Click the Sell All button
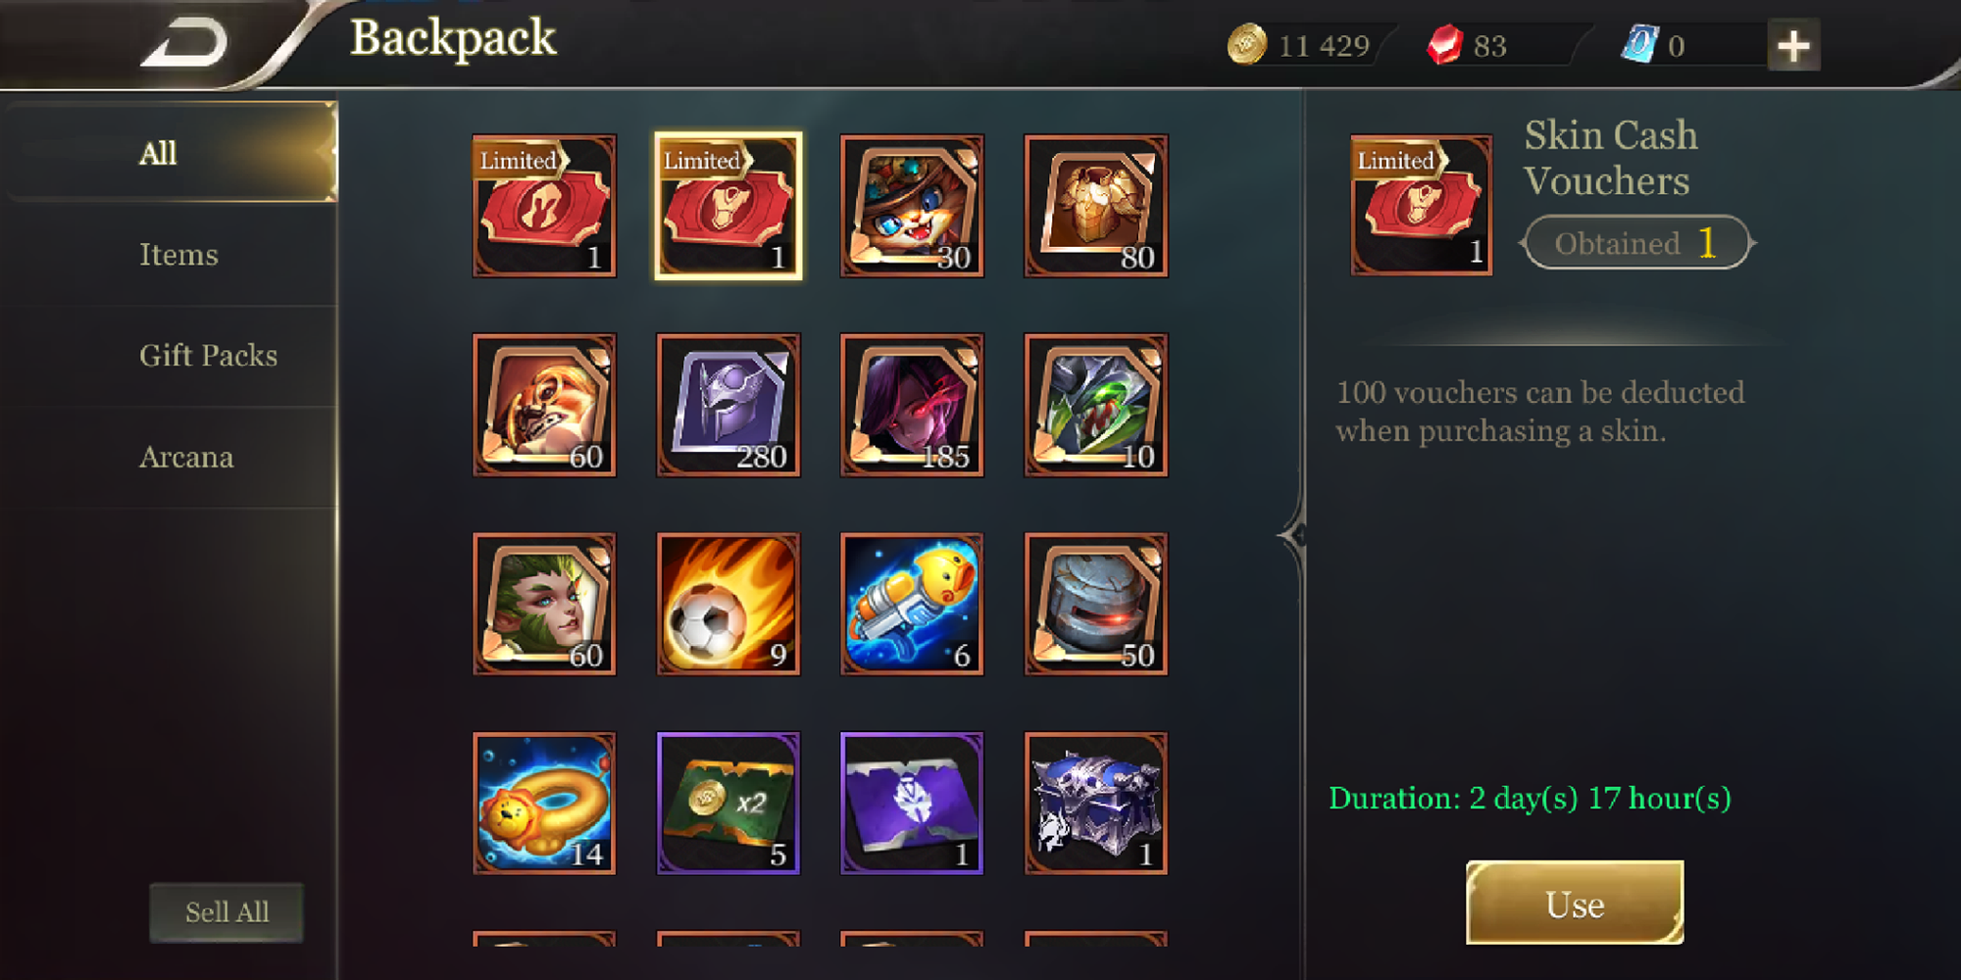This screenshot has height=980, width=1961. click(226, 912)
